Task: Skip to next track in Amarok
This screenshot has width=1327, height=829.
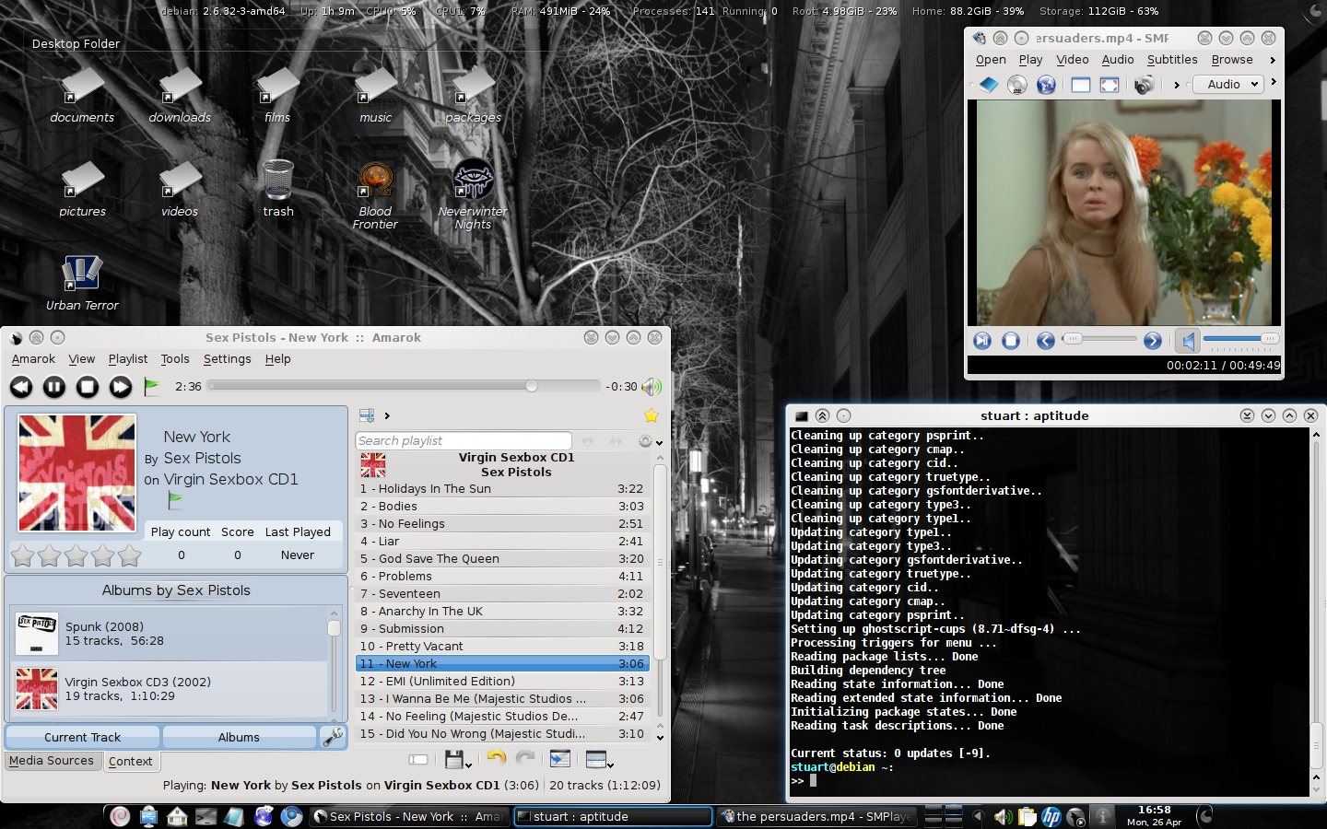Action: pos(121,387)
